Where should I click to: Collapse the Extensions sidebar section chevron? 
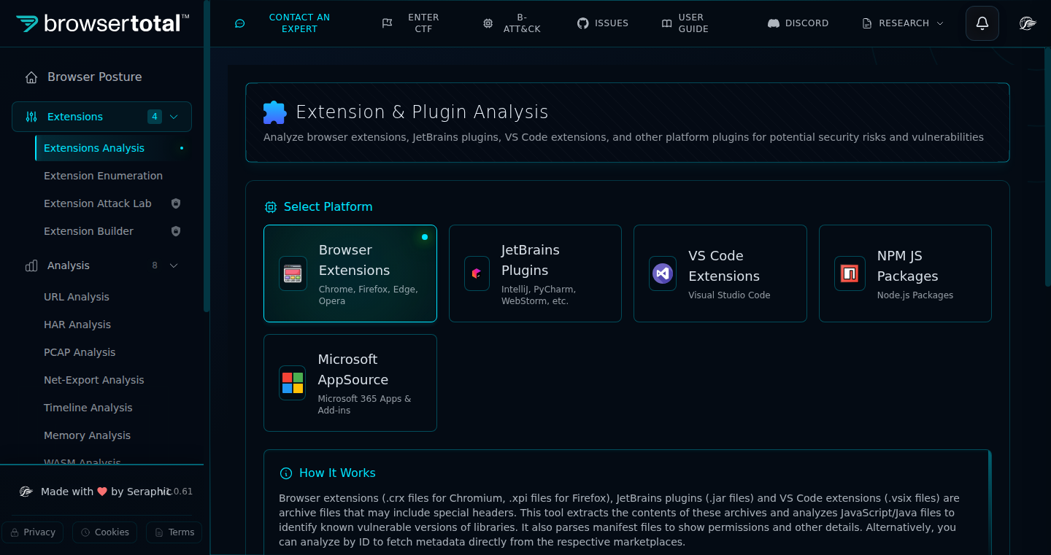tap(174, 117)
